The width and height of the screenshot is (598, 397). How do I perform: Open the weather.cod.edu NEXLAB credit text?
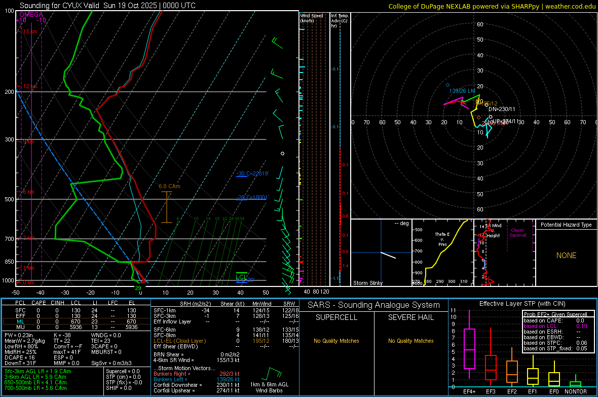[492, 6]
